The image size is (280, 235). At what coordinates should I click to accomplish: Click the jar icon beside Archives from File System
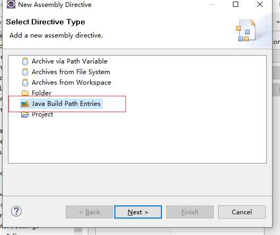[25, 72]
